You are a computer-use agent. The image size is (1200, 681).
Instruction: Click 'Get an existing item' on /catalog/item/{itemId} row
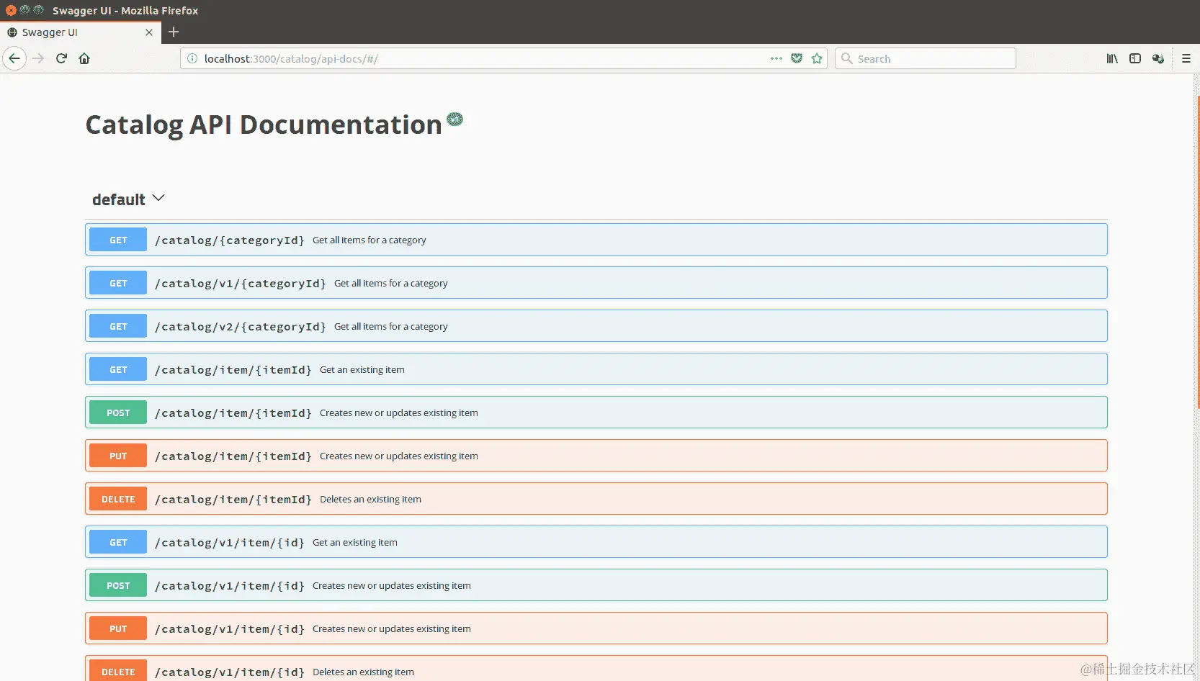(362, 370)
